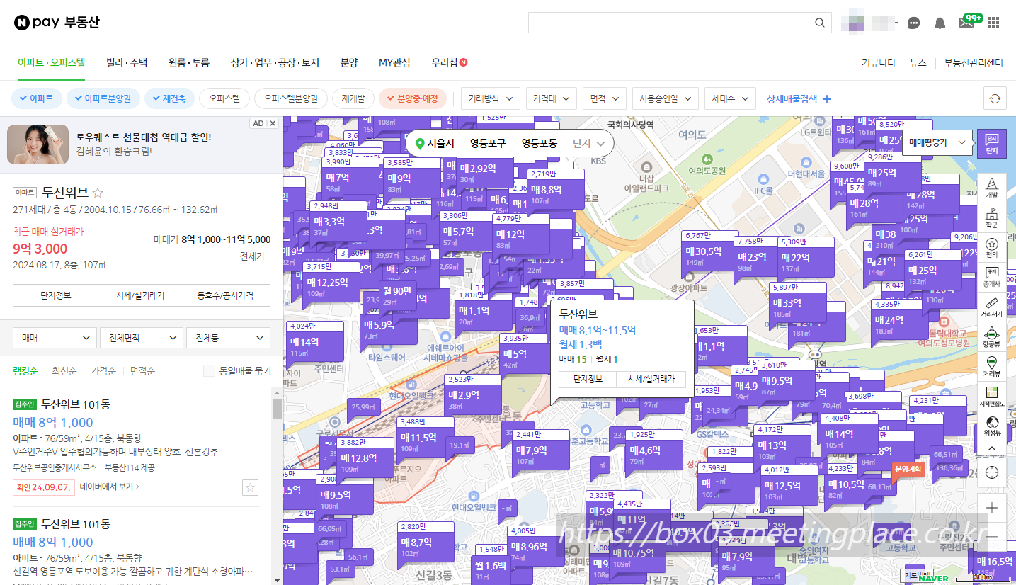Toggle the 분양중·예정 filter chip
Image resolution: width=1016 pixels, height=585 pixels.
tap(413, 98)
